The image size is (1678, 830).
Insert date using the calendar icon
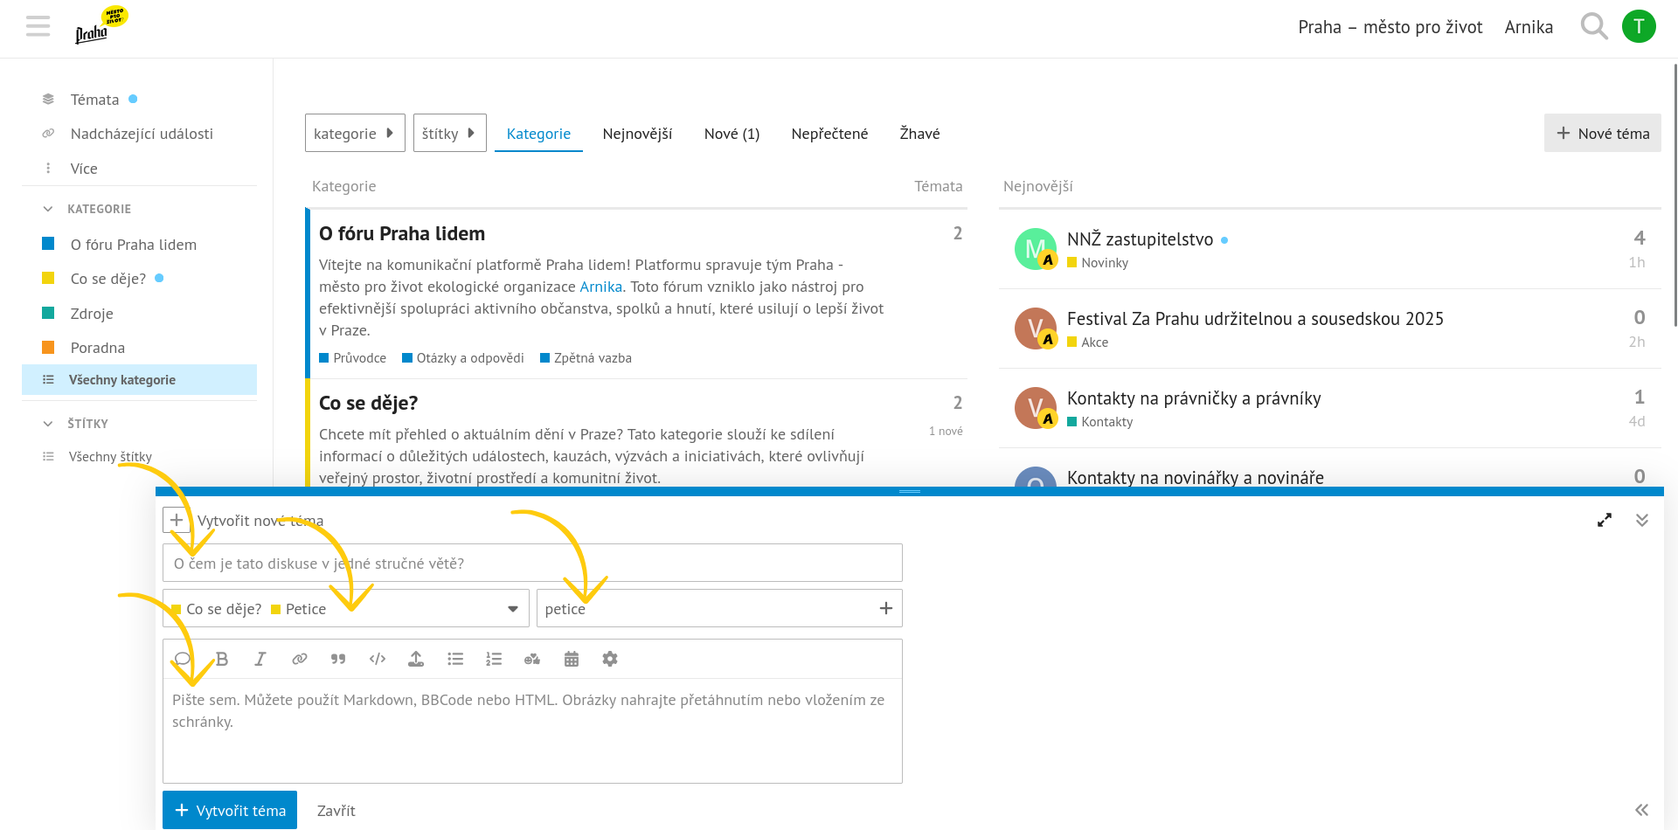click(x=572, y=659)
